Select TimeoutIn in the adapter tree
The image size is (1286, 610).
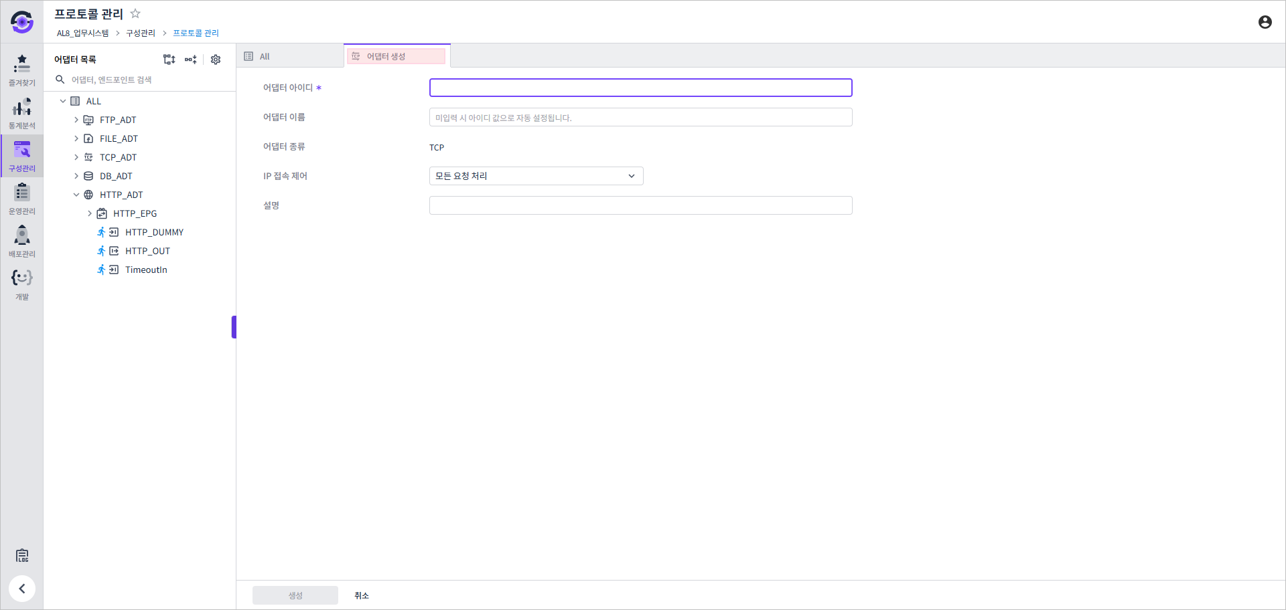146,270
